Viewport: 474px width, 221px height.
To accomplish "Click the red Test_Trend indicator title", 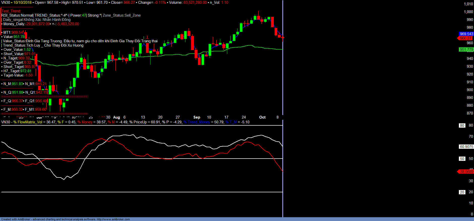I will (11, 11).
